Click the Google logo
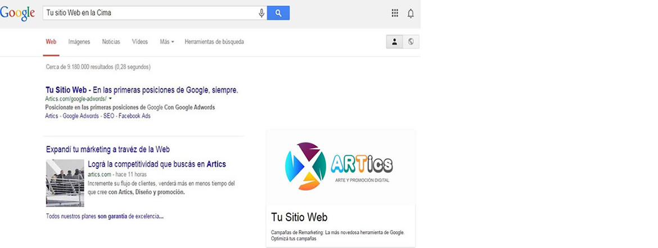This screenshot has height=248, width=658. pyautogui.click(x=17, y=13)
